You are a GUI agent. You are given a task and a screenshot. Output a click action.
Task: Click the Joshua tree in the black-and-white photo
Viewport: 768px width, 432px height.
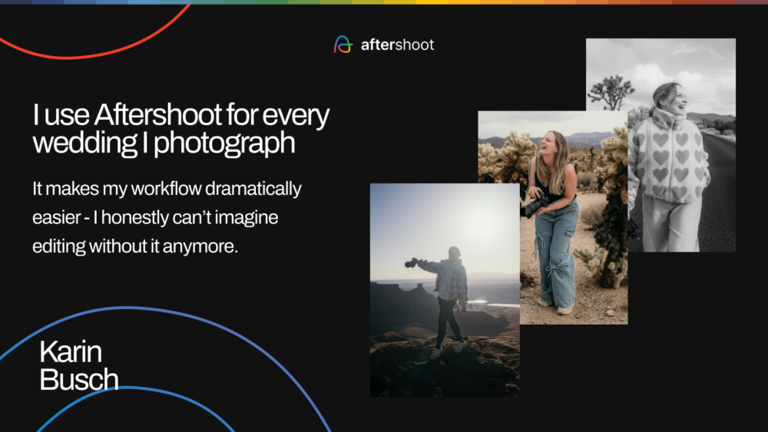coord(611,92)
